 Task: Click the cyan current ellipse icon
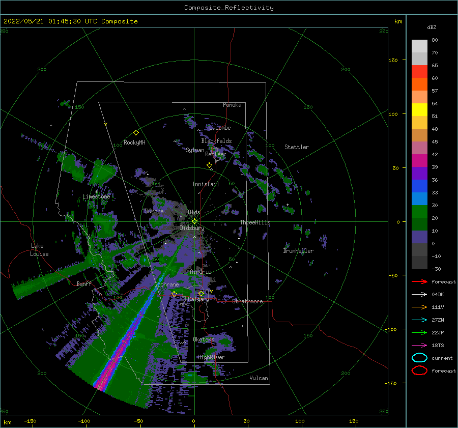point(419,358)
